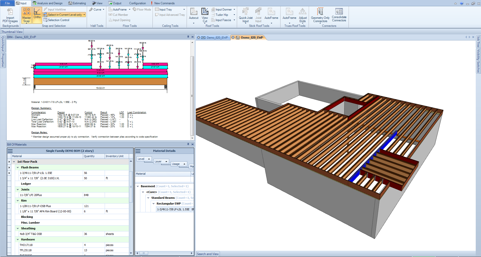
Task: Enable Select in Current Level only
Action: coord(65,15)
